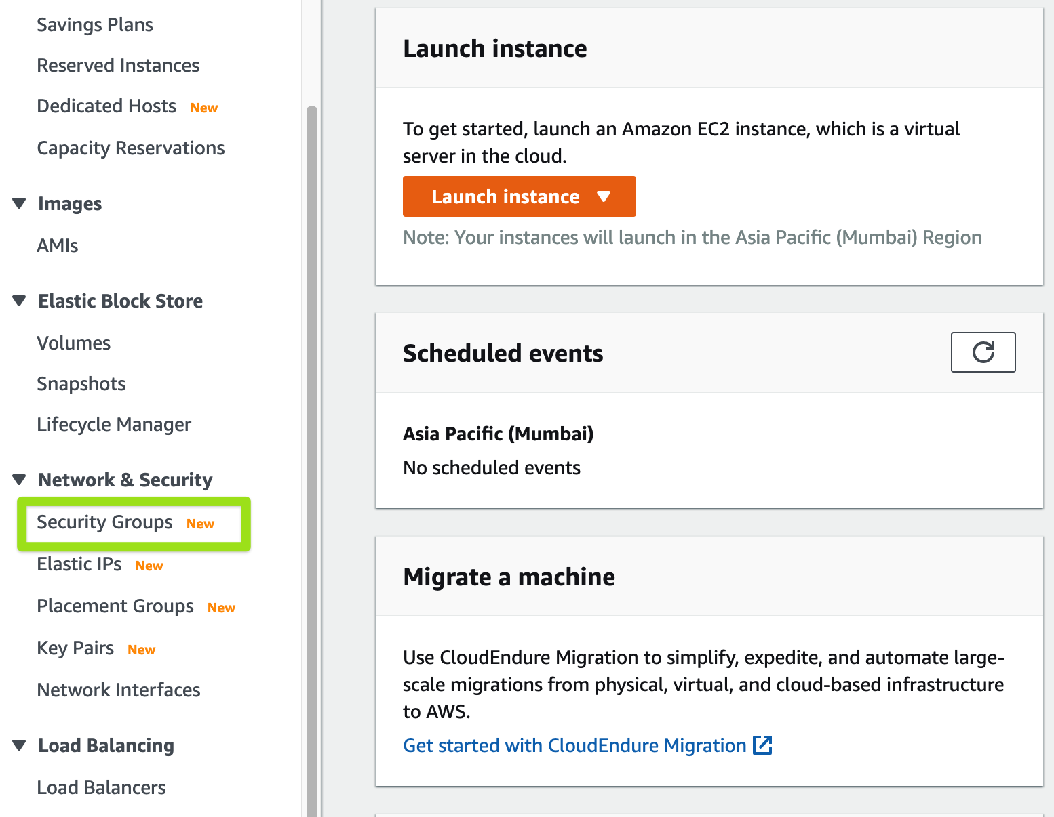Open Network Interfaces page
This screenshot has width=1054, height=817.
point(119,690)
